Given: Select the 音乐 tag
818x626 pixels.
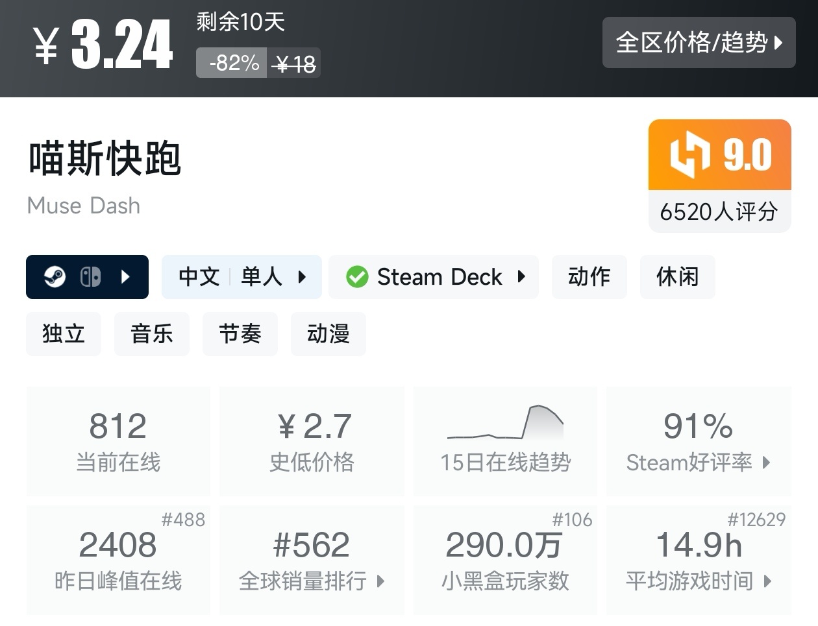Looking at the screenshot, I should pyautogui.click(x=152, y=334).
